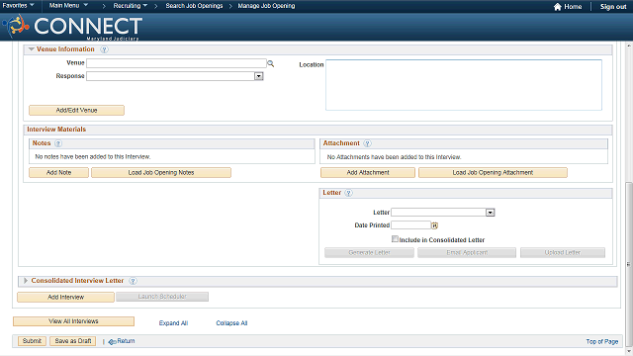Viewport: 633px width, 356px height.
Task: Click the Venue lookup magnifier icon
Action: point(270,63)
